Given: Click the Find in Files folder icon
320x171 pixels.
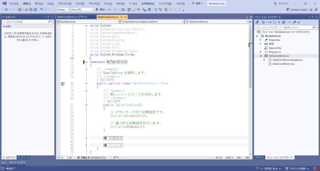Looking at the screenshot, I should pyautogui.click(x=123, y=10).
